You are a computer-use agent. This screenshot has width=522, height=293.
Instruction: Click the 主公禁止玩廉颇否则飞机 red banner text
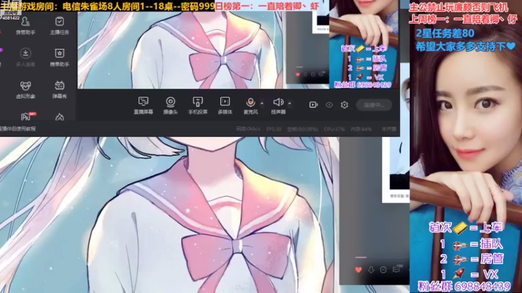tap(459, 7)
